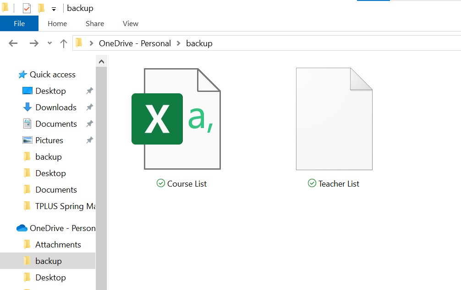Click the sync checkmark on Course List
The image size is (461, 290).
pyautogui.click(x=161, y=183)
